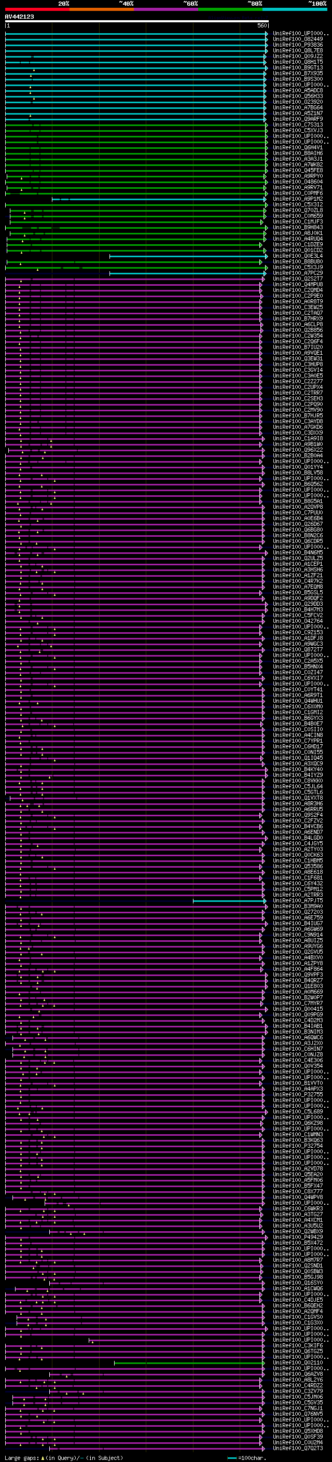Open hit UniRef100_O82449

pos(298,39)
